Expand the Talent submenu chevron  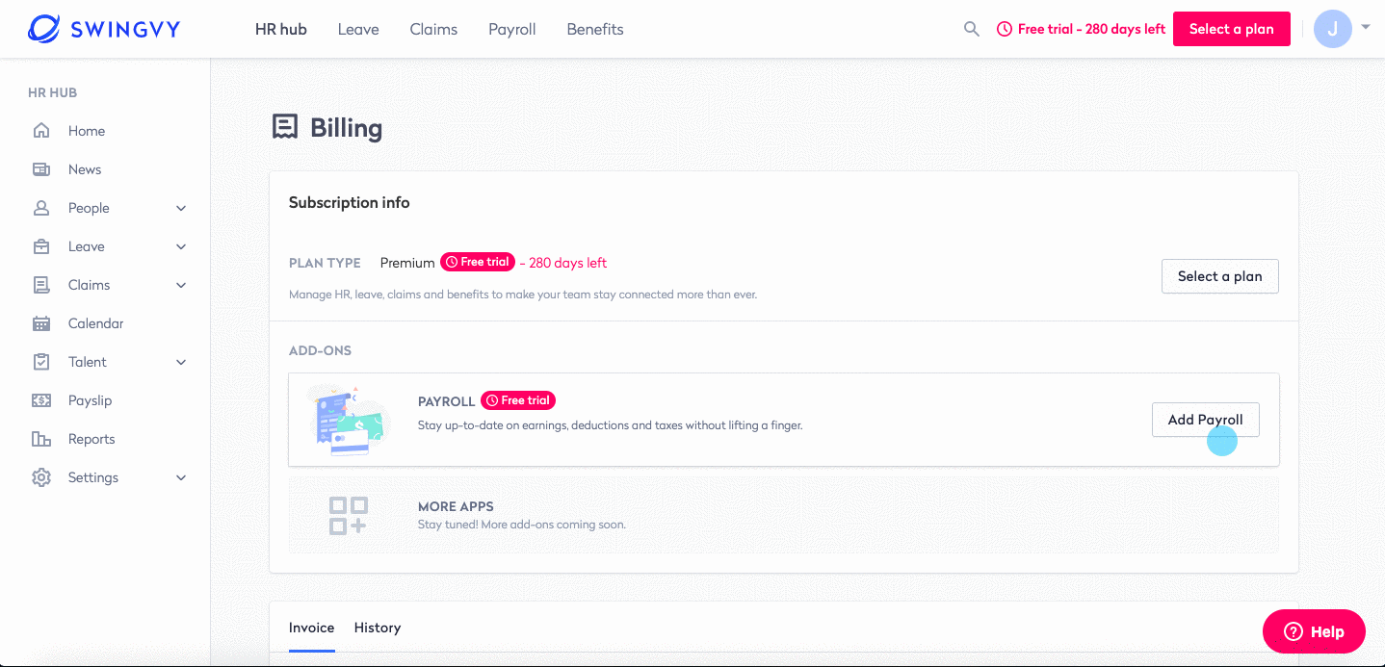click(181, 362)
